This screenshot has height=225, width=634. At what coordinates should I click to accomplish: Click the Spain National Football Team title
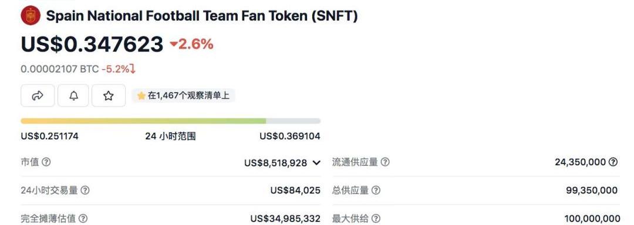(202, 16)
